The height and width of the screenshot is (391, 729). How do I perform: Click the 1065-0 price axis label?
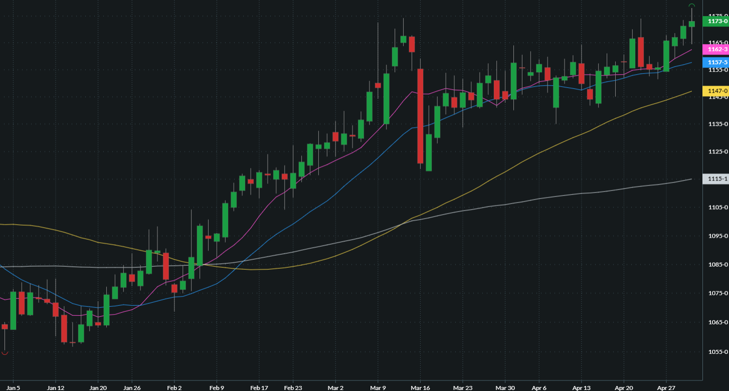pyautogui.click(x=718, y=322)
